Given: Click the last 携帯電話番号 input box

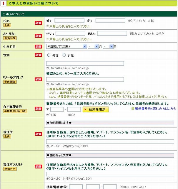Looking at the screenshot, I should [x=110, y=187].
